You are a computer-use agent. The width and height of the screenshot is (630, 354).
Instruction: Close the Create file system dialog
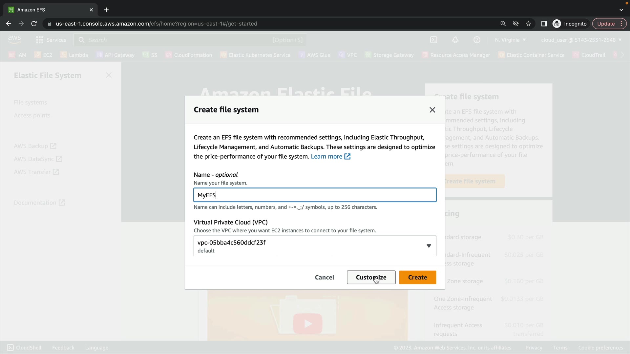432,110
